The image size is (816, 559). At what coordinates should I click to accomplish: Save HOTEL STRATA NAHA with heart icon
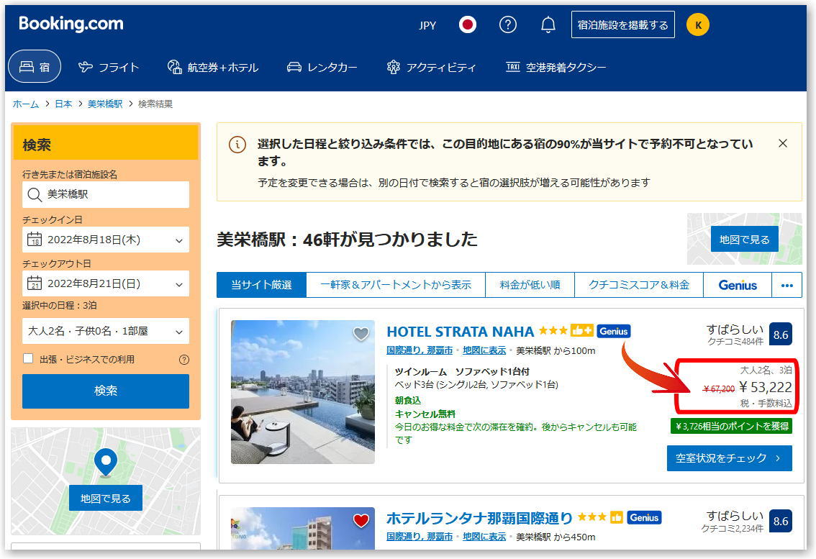click(x=361, y=333)
